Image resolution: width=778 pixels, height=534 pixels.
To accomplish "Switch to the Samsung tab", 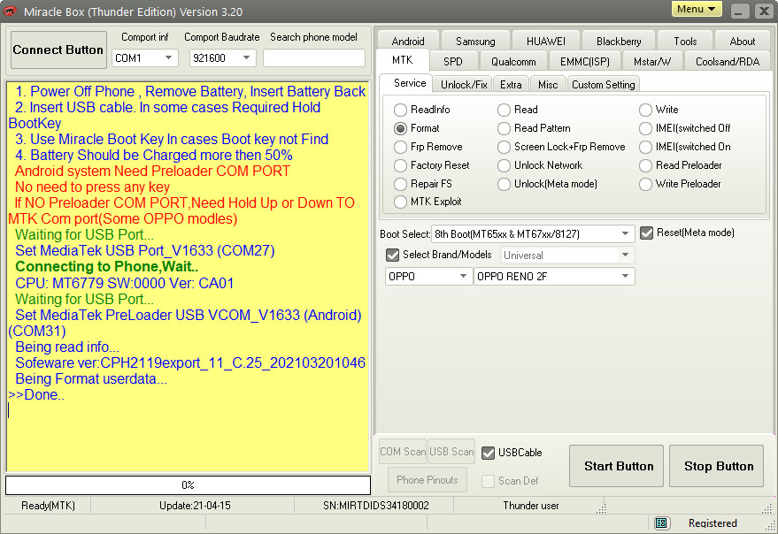I will point(475,42).
